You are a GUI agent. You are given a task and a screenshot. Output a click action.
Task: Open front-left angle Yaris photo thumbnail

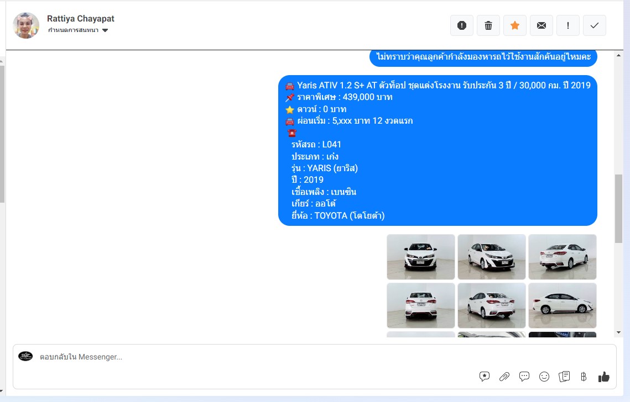(491, 257)
